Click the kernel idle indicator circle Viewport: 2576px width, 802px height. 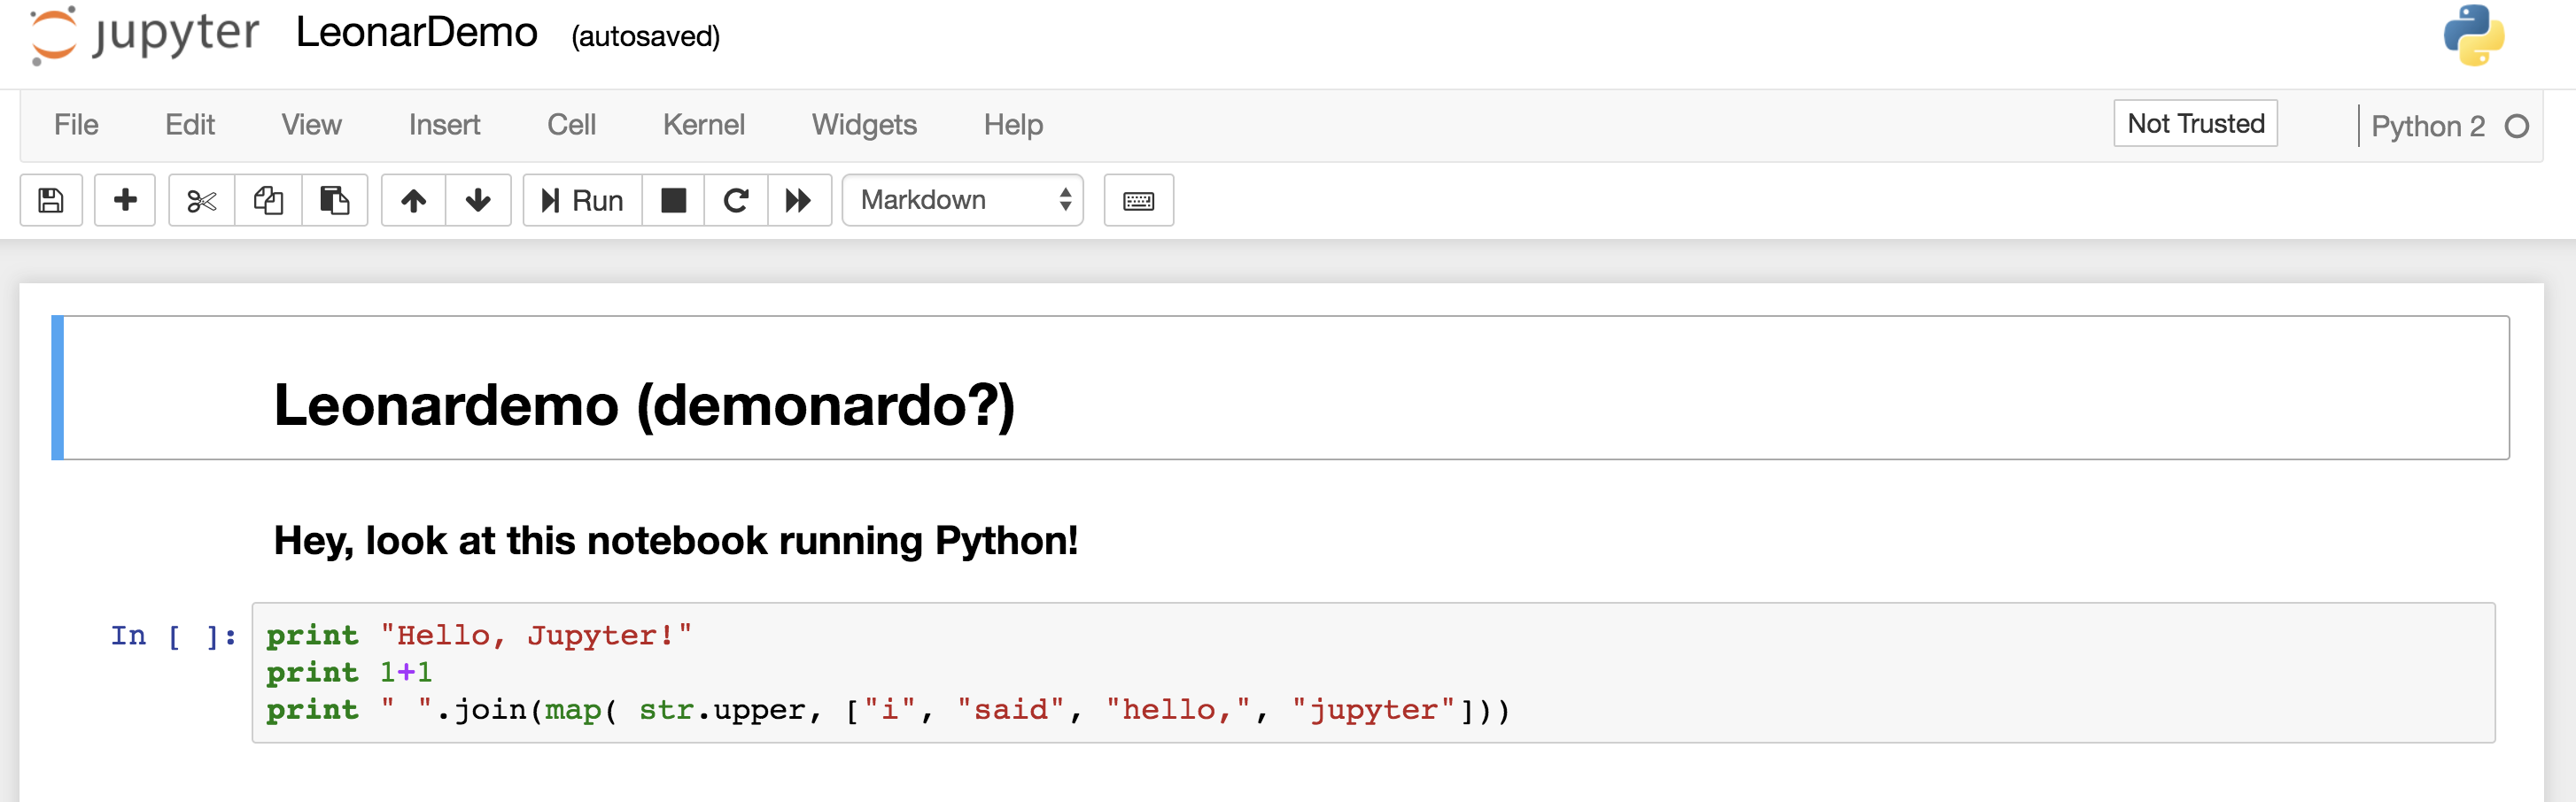(x=2517, y=127)
